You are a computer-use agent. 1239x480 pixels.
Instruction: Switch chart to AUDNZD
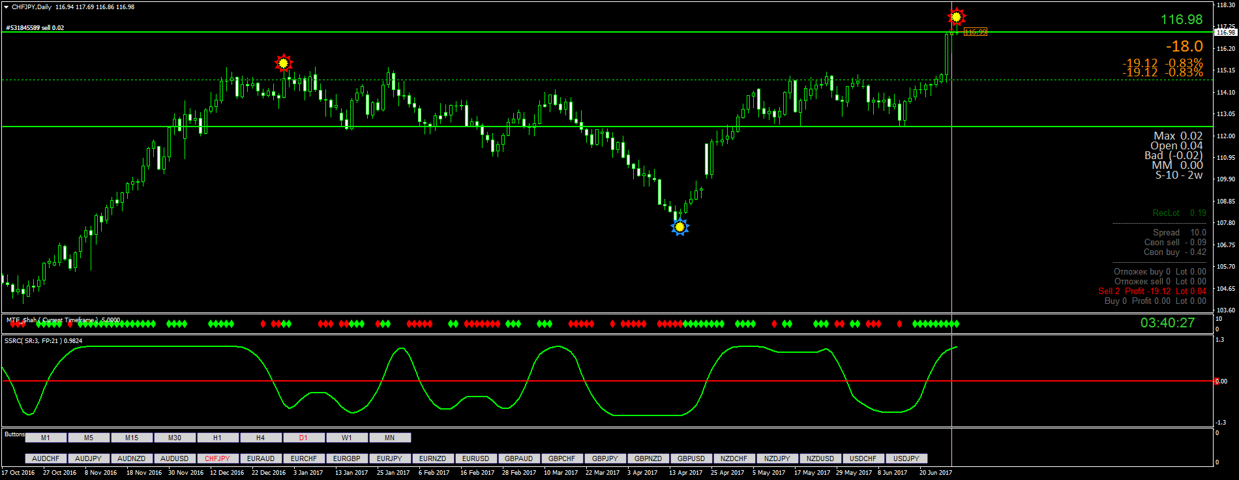click(132, 458)
